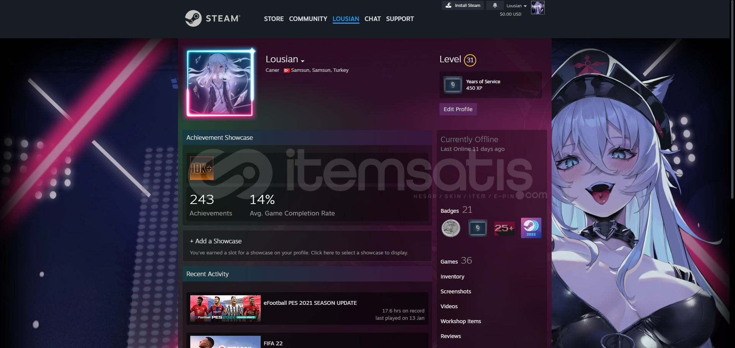Open the 25+ game collector badge

pyautogui.click(x=504, y=228)
